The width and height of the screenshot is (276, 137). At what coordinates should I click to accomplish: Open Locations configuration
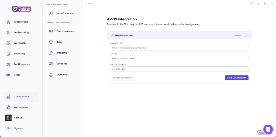(62, 75)
